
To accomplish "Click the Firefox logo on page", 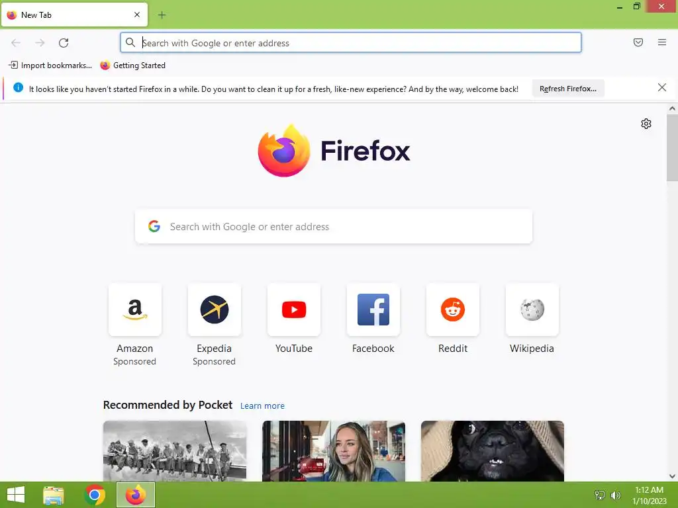I will point(334,151).
